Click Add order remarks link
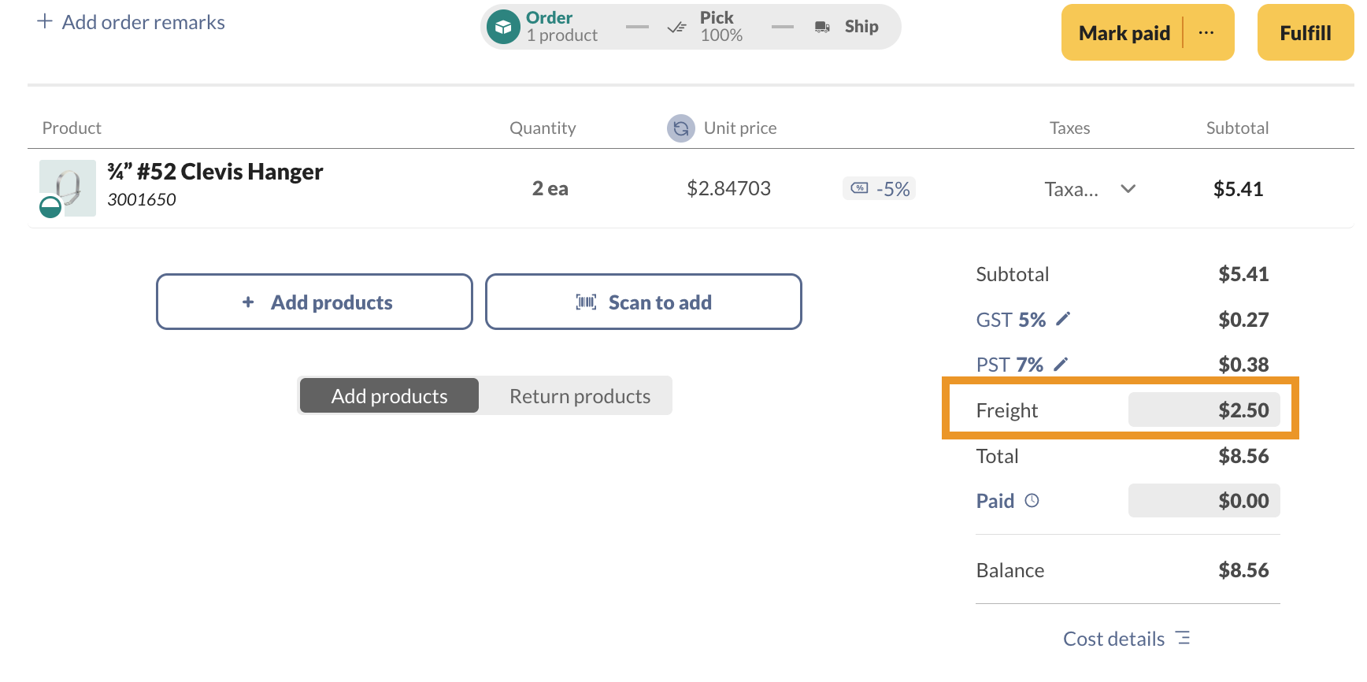 tap(131, 22)
